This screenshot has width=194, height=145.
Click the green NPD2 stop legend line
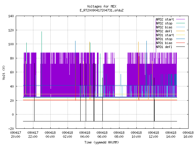coord(181,23)
